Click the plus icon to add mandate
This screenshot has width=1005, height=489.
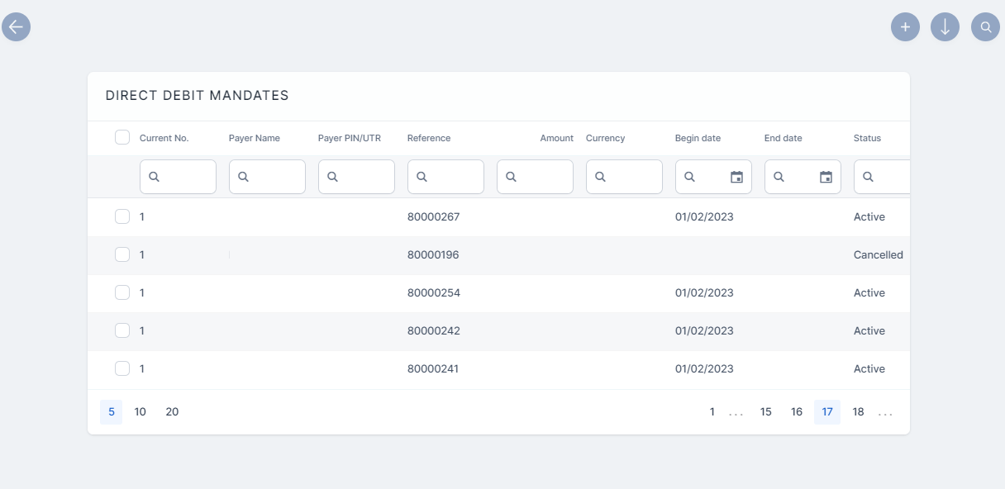click(905, 26)
